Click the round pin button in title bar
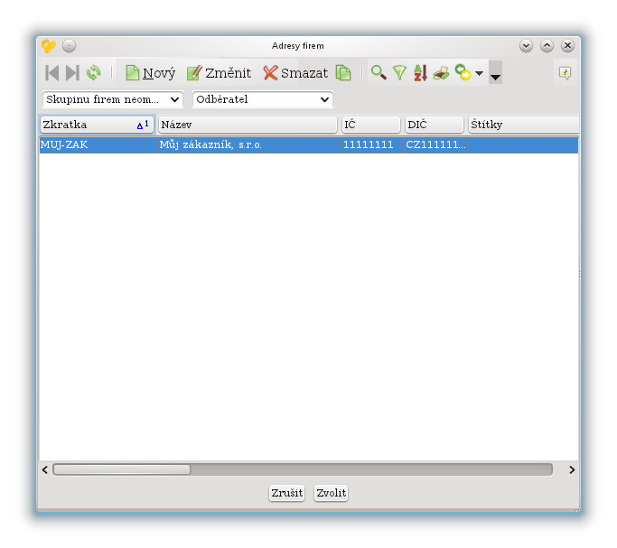Screen dimensions: 617x548 click(x=70, y=46)
